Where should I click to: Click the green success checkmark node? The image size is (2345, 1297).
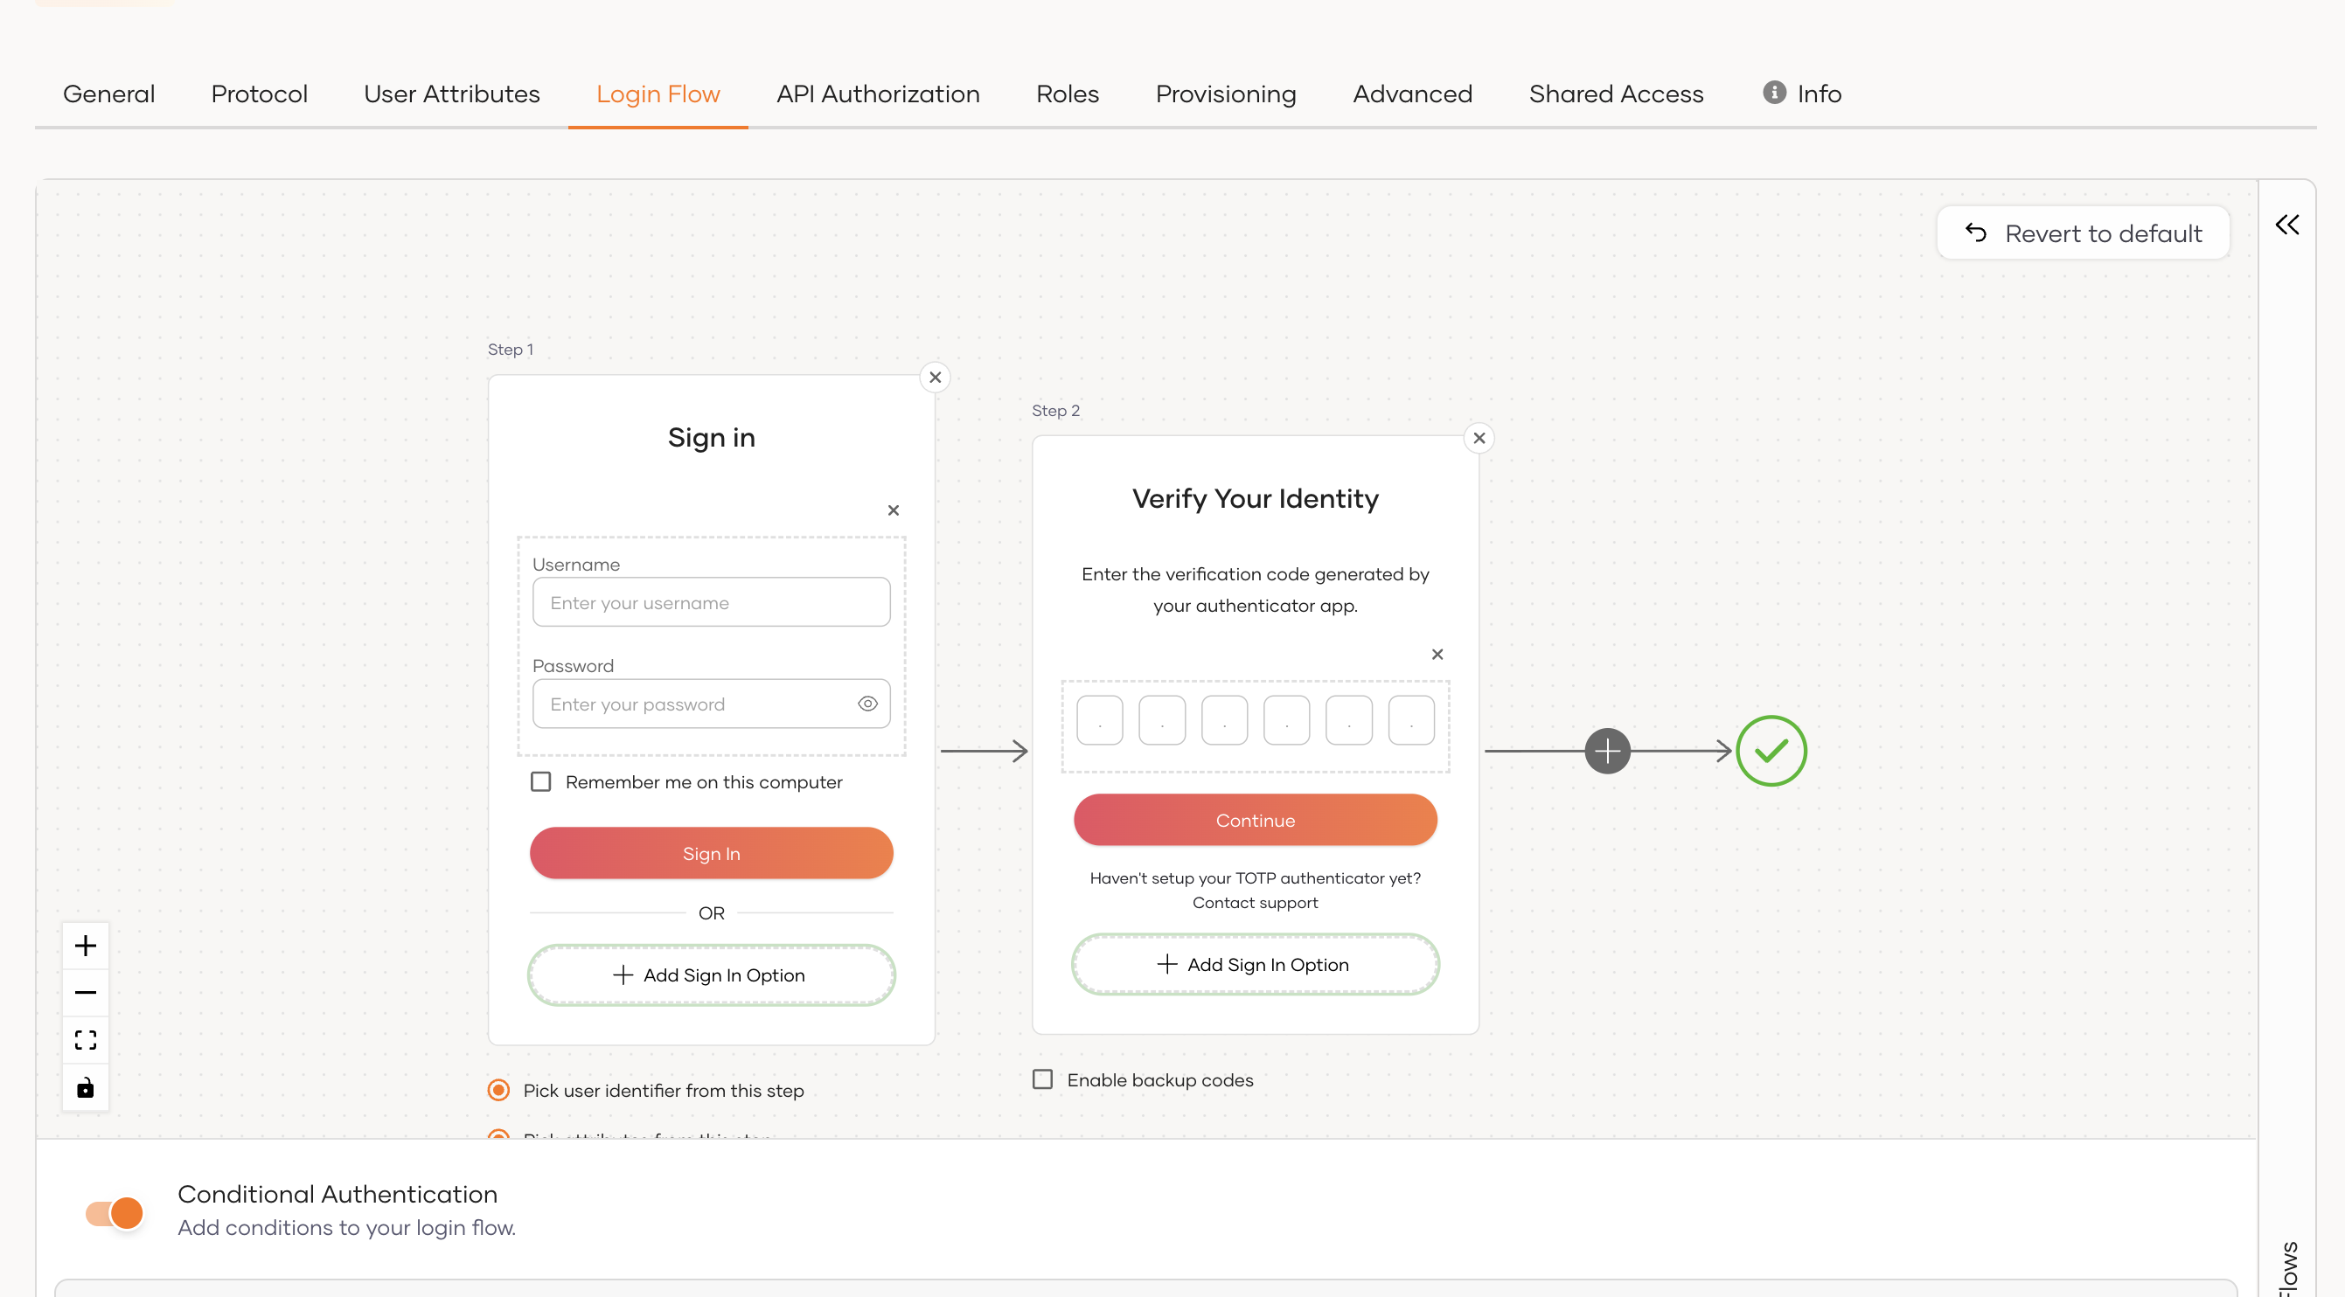[1771, 750]
